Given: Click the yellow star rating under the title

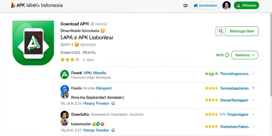Looking at the screenshot, I should tap(70, 60).
